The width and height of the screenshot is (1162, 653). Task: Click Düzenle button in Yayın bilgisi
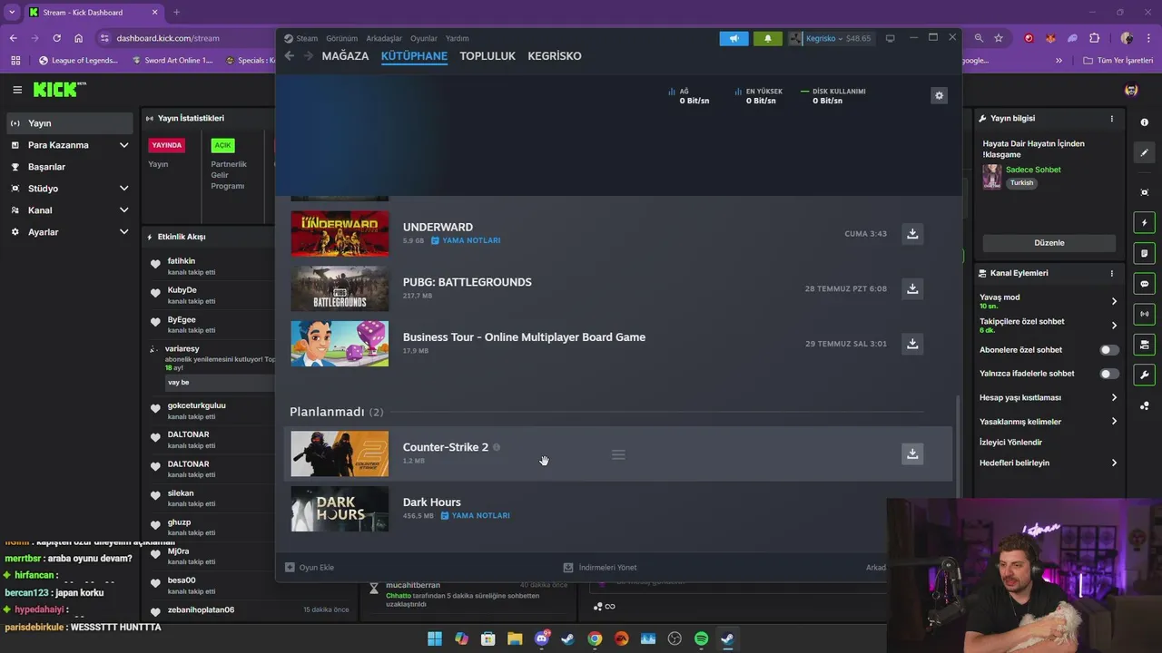[x=1049, y=243]
